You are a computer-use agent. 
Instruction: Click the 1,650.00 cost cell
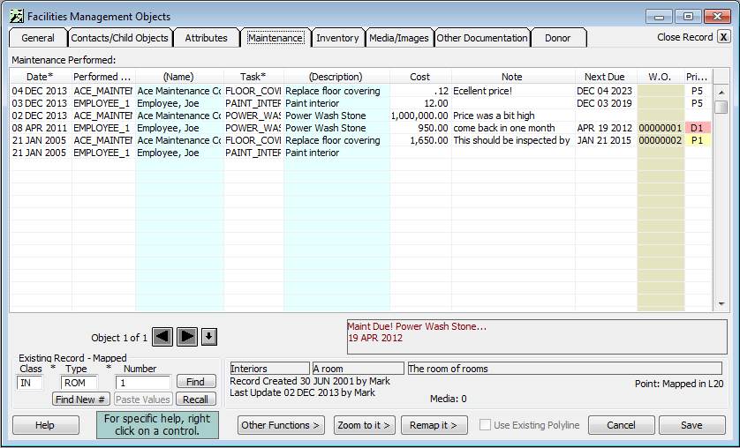tap(420, 140)
